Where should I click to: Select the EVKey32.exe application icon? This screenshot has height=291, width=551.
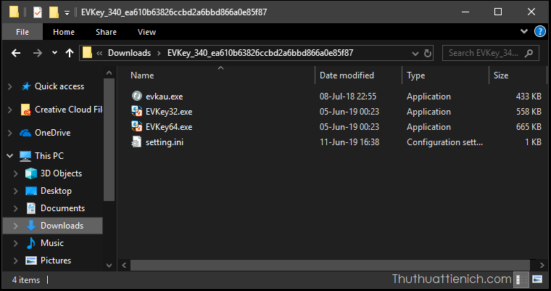(x=137, y=112)
